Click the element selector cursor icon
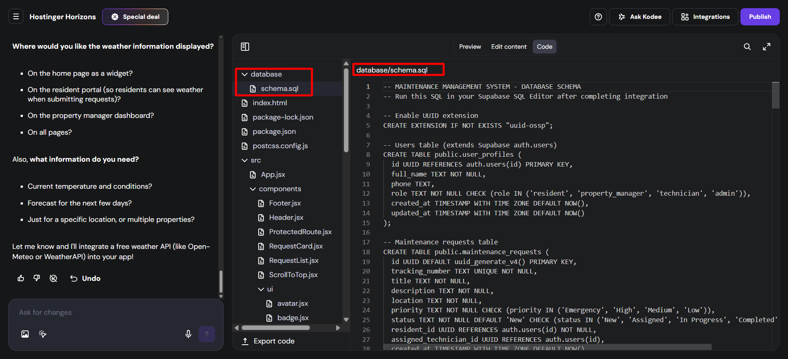788x359 pixels. coord(43,334)
